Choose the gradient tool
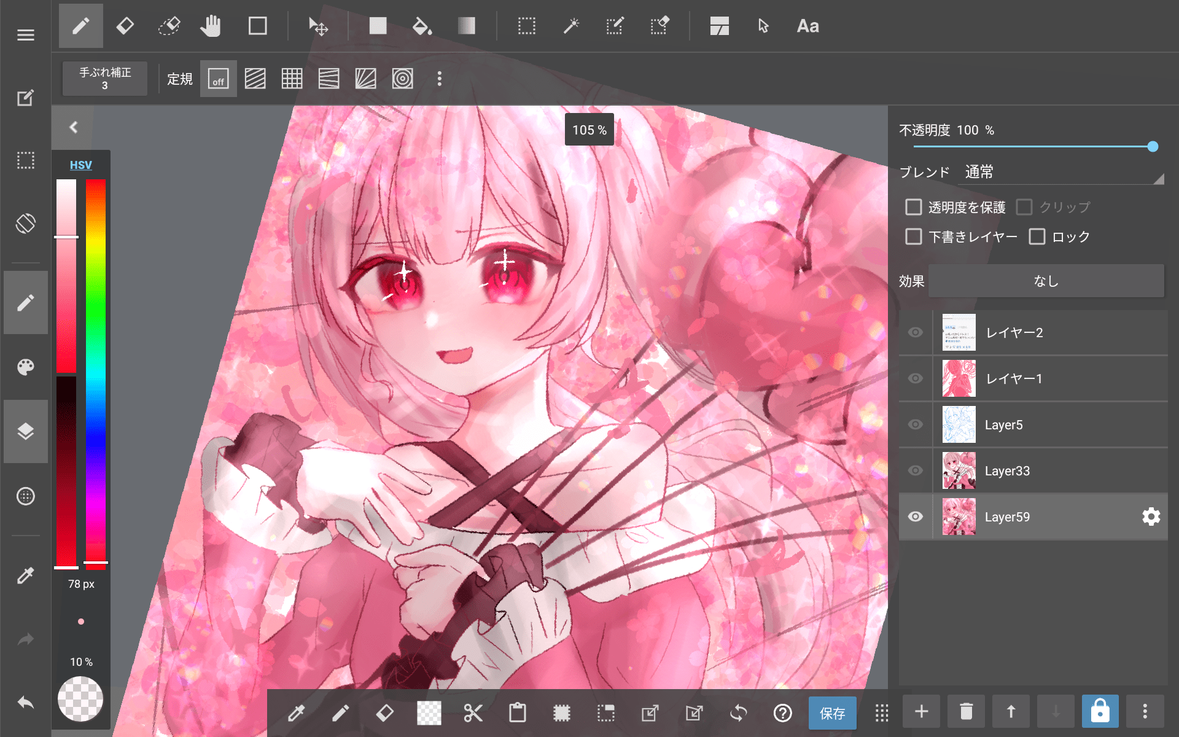The width and height of the screenshot is (1179, 737). click(x=467, y=26)
